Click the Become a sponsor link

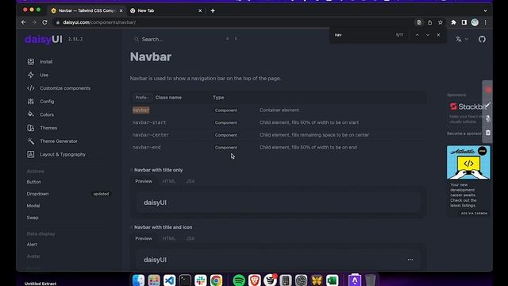[464, 133]
